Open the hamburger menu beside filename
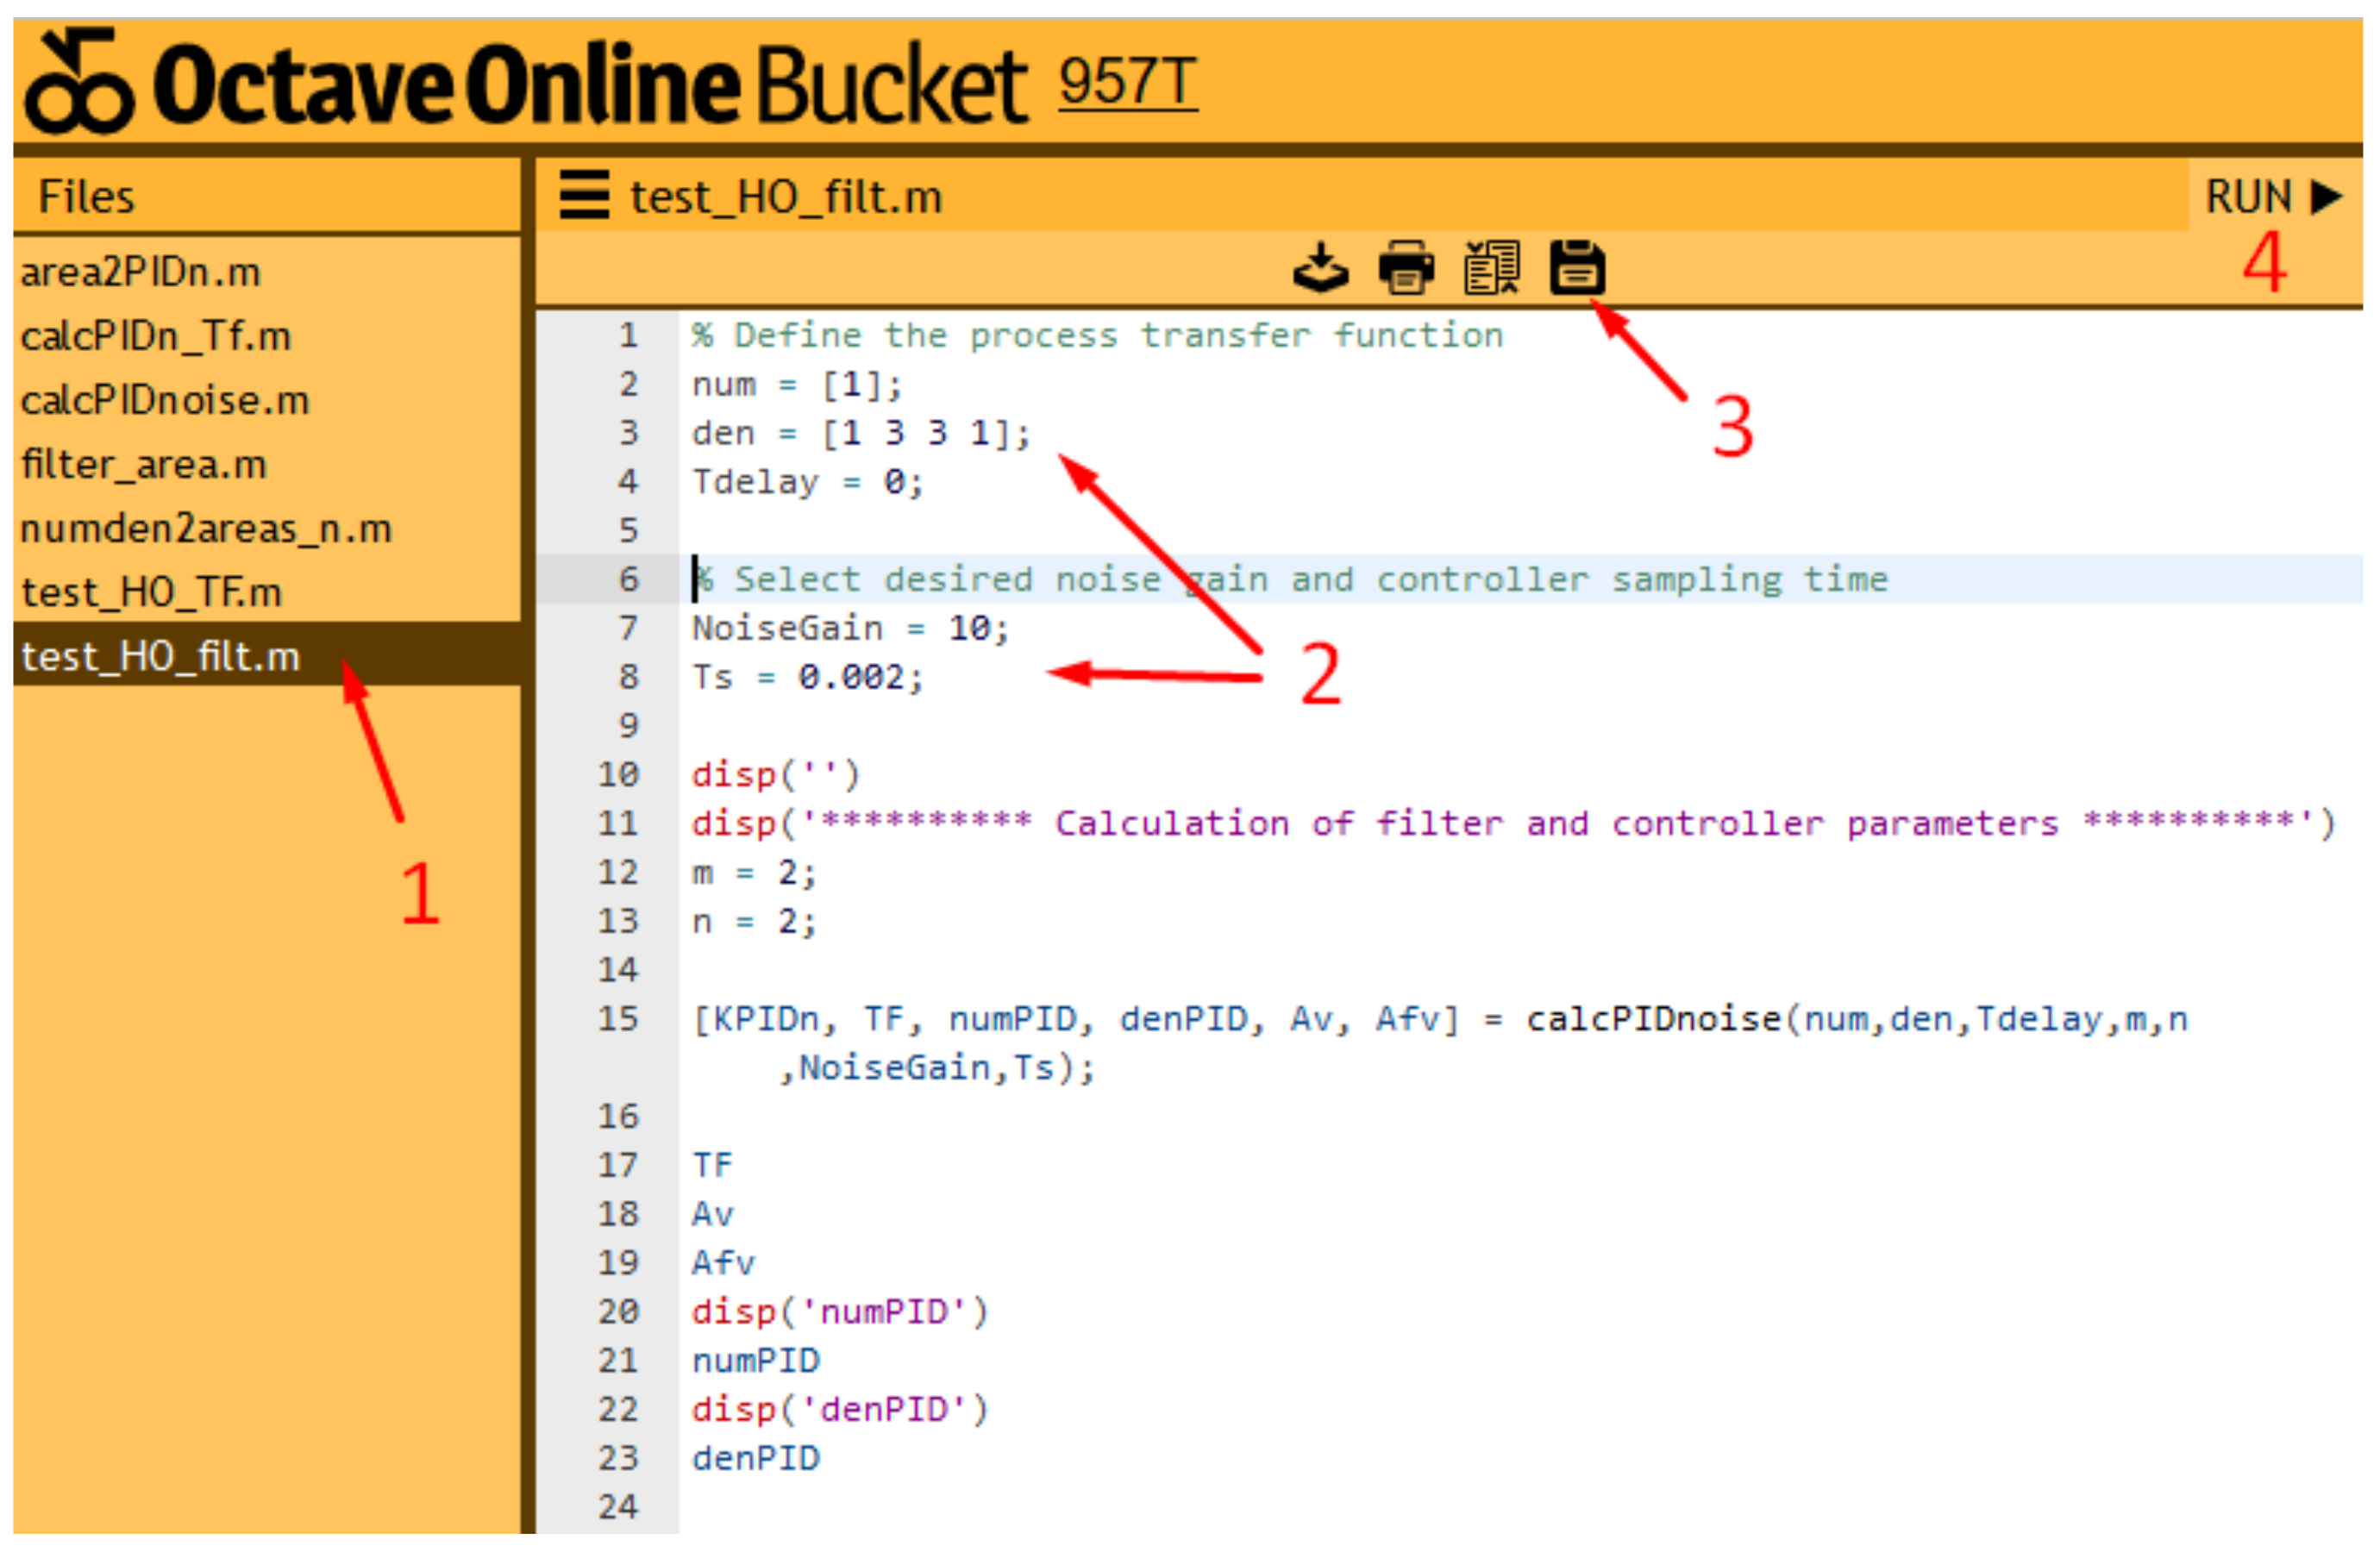 tap(584, 195)
